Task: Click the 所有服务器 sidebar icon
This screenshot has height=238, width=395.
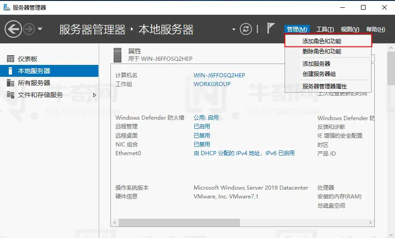Action: click(11, 83)
